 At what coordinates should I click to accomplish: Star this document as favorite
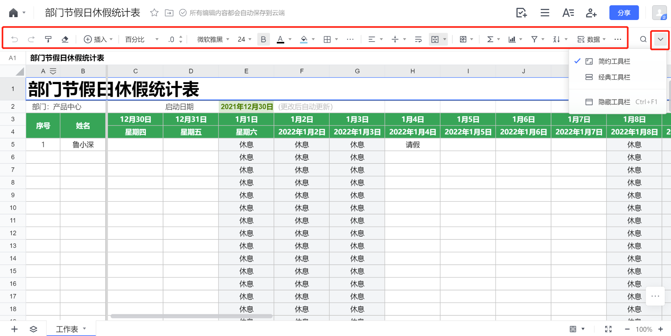154,13
